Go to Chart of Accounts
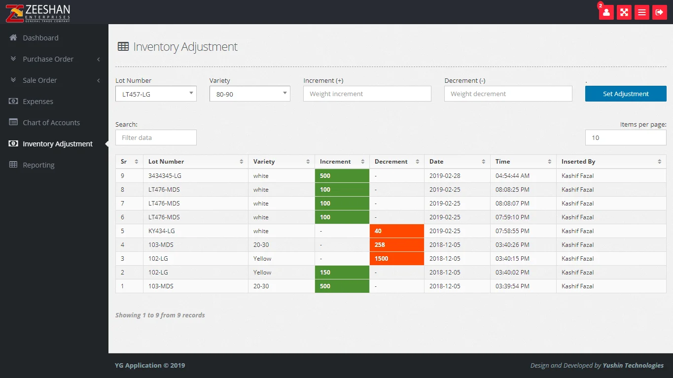The height and width of the screenshot is (378, 673). tap(51, 123)
